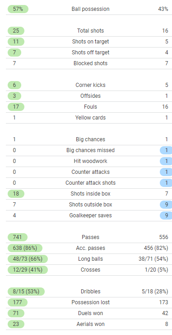
Task: Select the Blocked shots row label
Action: [x=90, y=63]
